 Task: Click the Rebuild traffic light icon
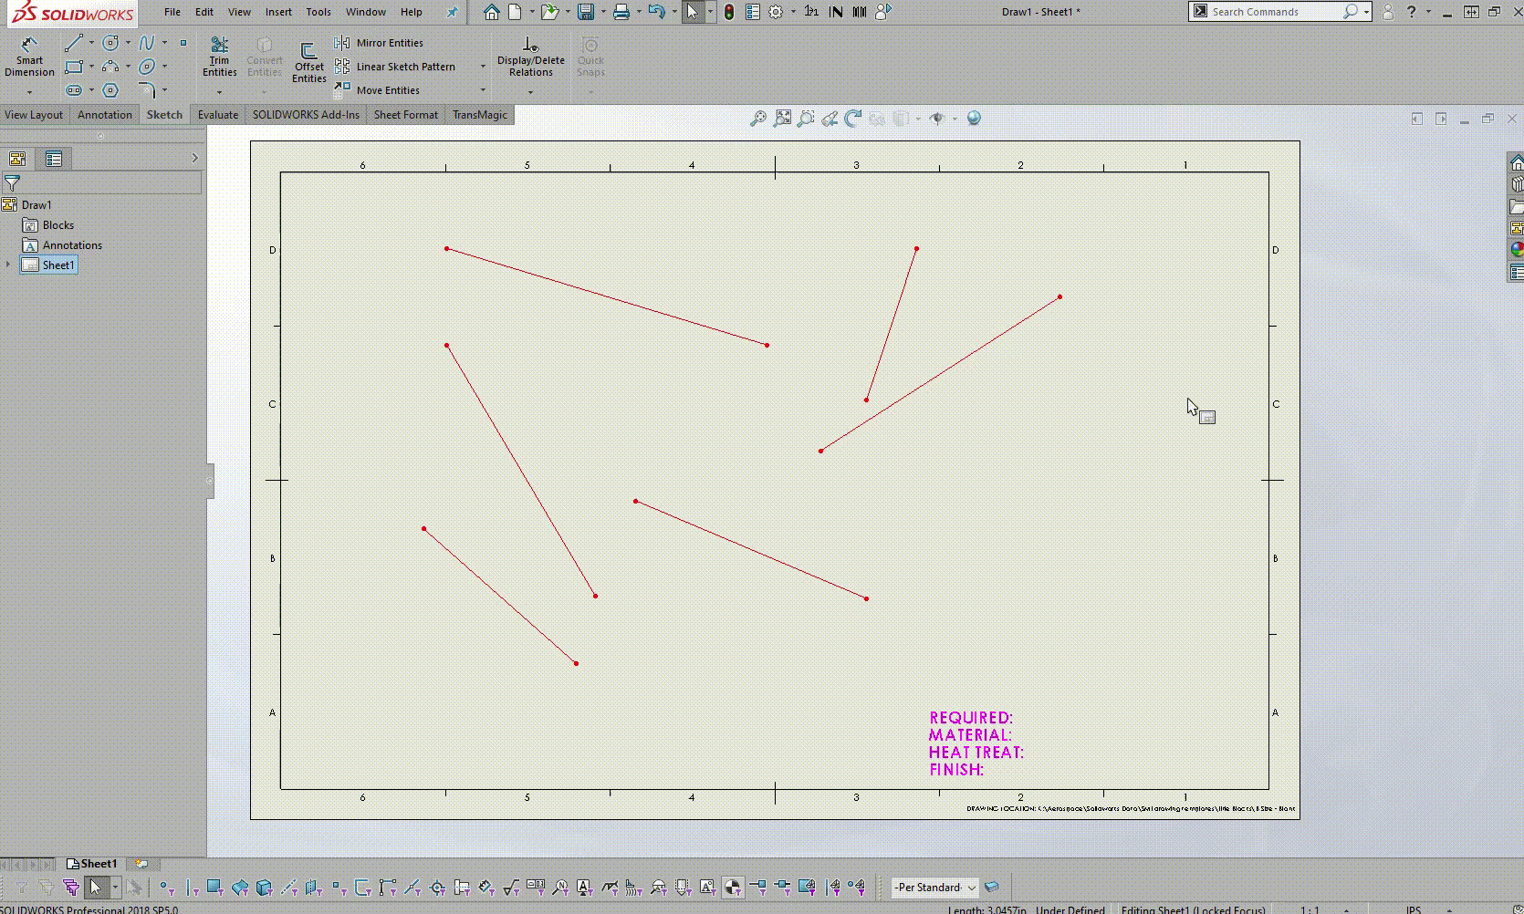pos(728,12)
